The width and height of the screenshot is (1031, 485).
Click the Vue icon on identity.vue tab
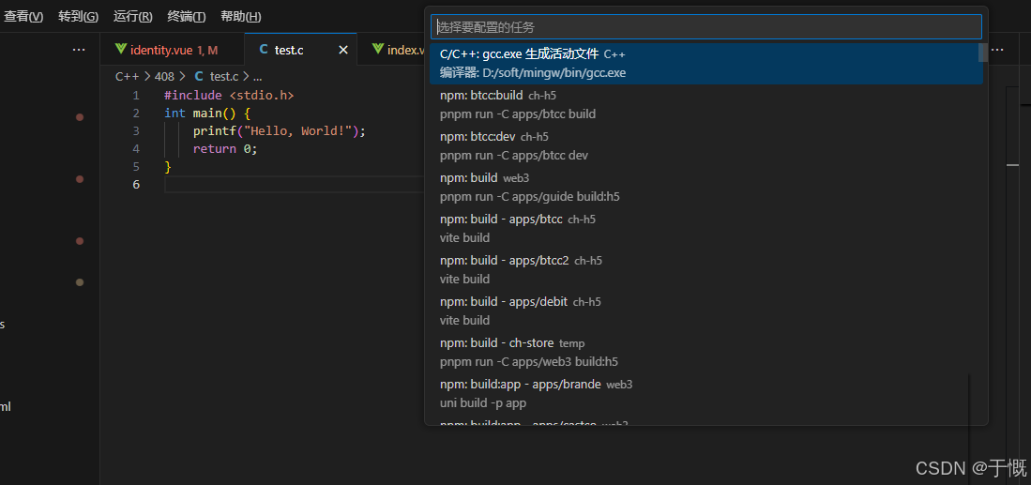120,50
